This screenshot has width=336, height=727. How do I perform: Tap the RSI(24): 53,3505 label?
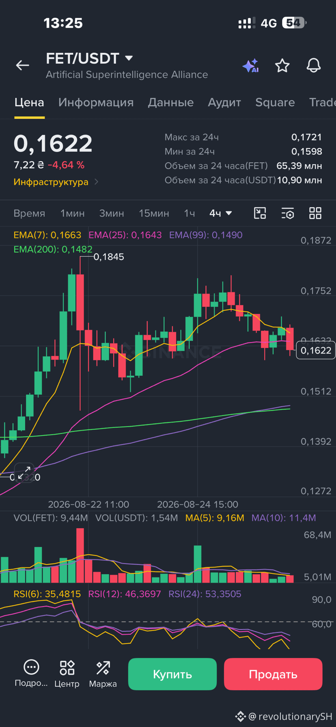205,594
